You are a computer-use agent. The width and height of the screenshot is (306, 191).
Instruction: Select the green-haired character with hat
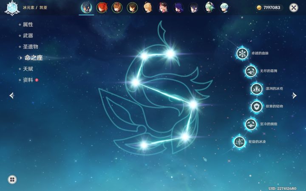coord(209,8)
